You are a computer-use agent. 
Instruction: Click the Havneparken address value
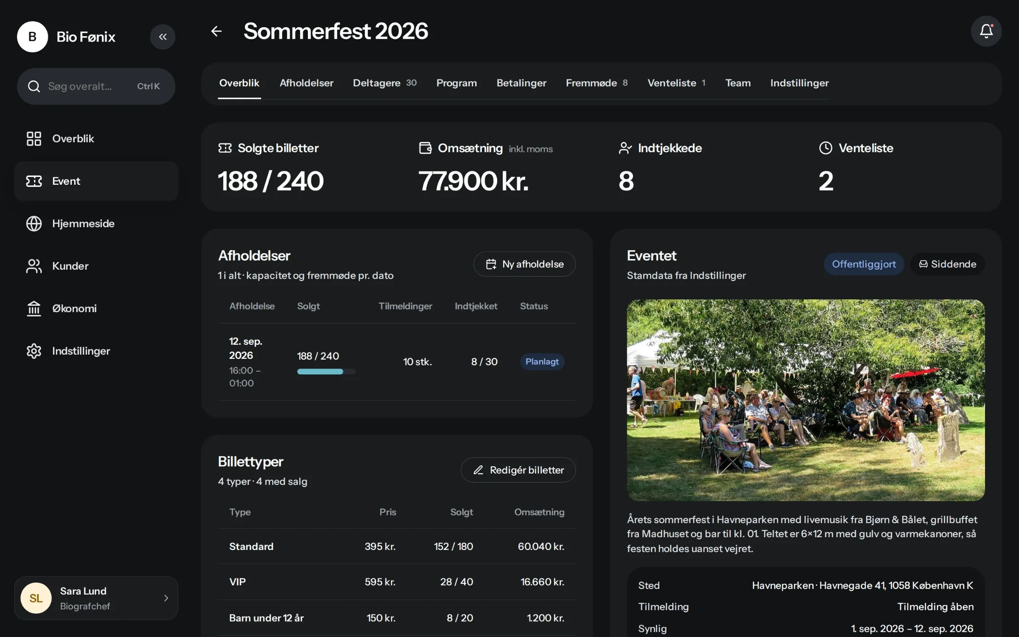coord(862,585)
